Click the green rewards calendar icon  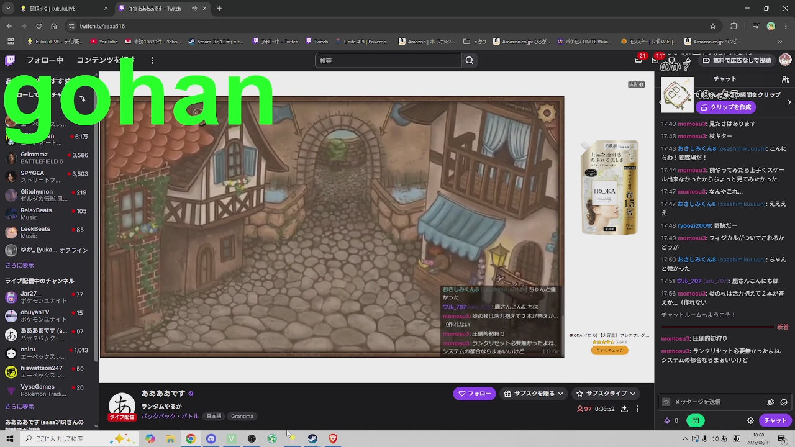[x=696, y=421]
